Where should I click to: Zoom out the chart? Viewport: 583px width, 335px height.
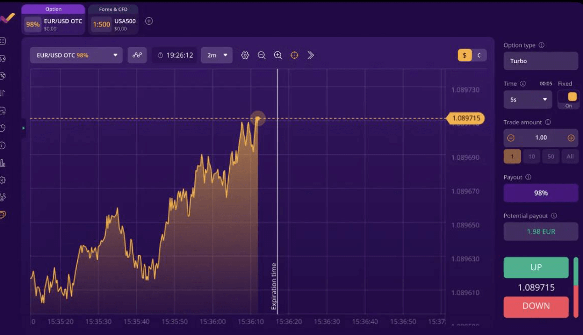pyautogui.click(x=261, y=55)
